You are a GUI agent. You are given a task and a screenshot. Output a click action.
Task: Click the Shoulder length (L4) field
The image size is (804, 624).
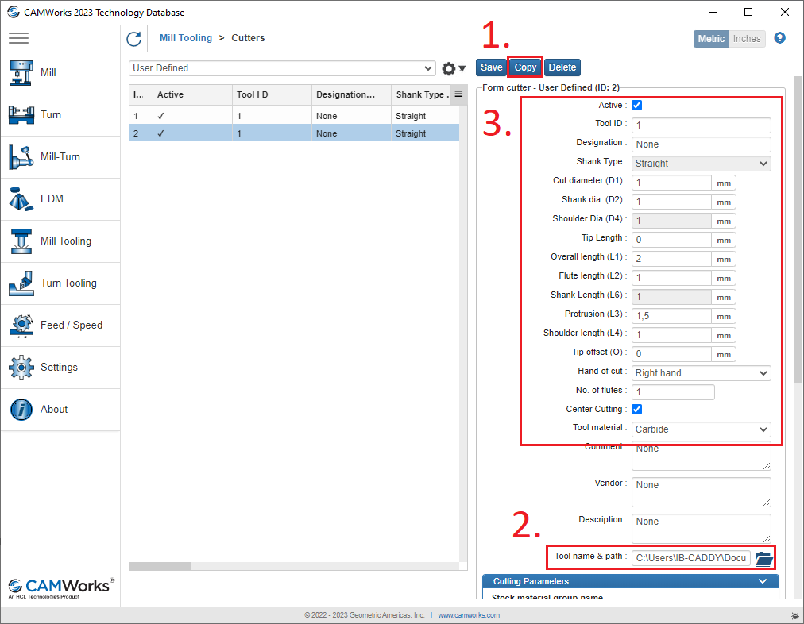671,335
